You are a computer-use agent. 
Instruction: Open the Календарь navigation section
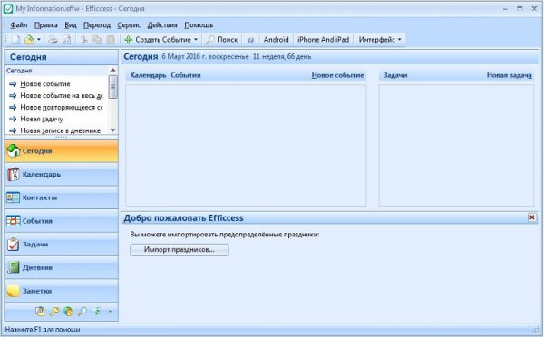click(61, 175)
